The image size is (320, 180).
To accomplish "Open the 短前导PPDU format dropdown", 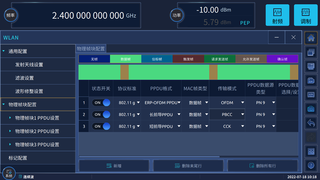I will pyautogui.click(x=161, y=126).
